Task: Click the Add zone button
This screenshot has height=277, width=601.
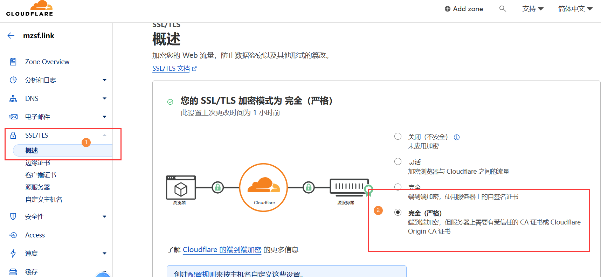Action: point(464,9)
